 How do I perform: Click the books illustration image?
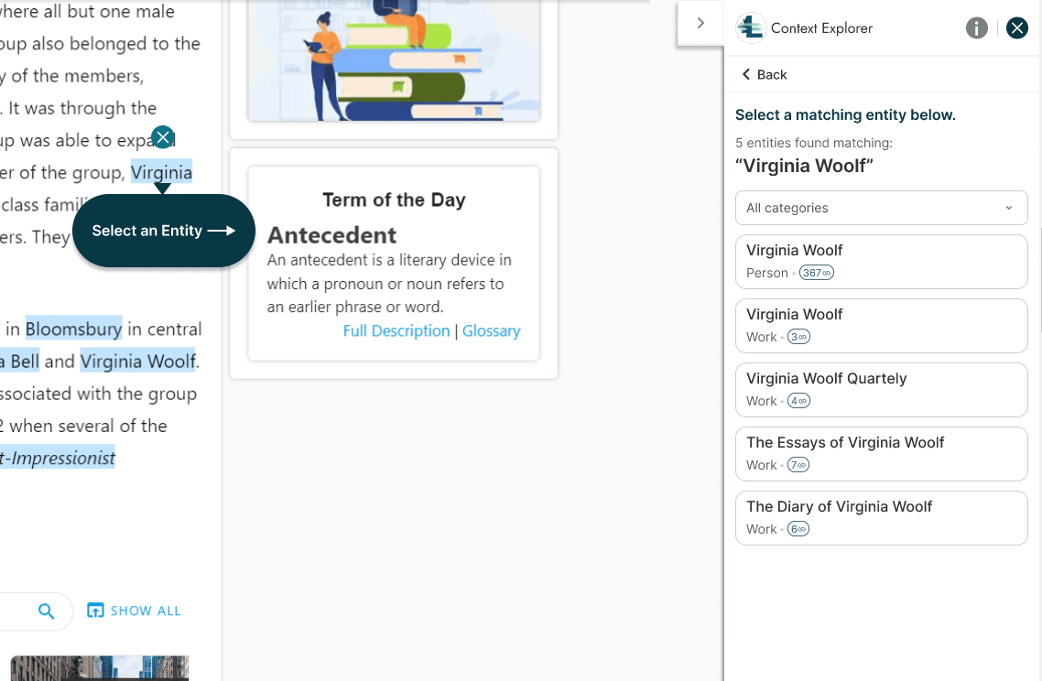394,60
